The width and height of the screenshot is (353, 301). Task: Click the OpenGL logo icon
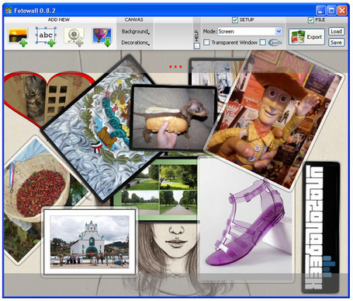pos(275,43)
